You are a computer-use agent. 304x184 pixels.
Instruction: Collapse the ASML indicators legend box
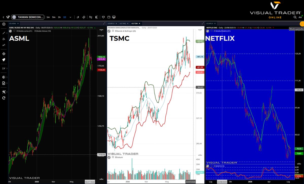click(x=14, y=31)
